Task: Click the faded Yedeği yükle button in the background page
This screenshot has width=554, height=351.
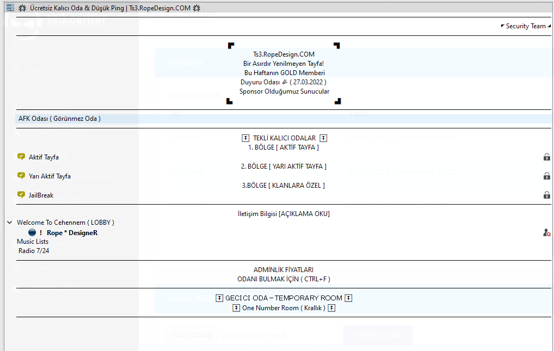Action: click(x=378, y=335)
